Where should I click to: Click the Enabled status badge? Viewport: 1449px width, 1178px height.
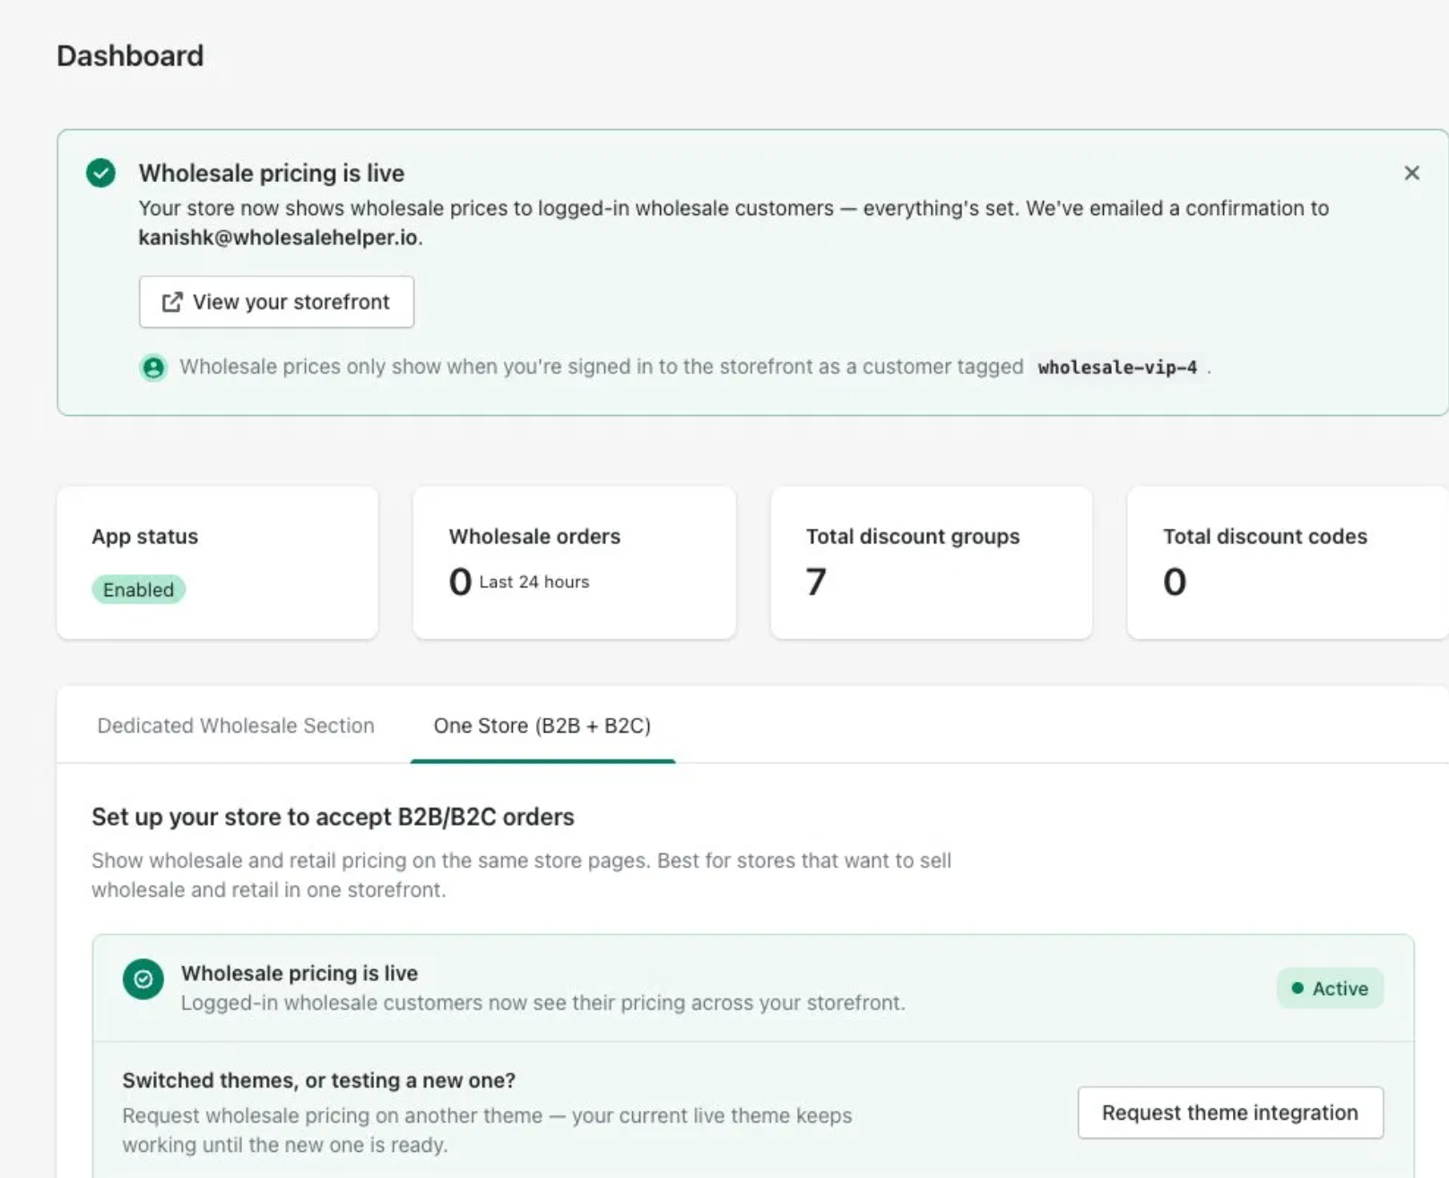pos(138,590)
